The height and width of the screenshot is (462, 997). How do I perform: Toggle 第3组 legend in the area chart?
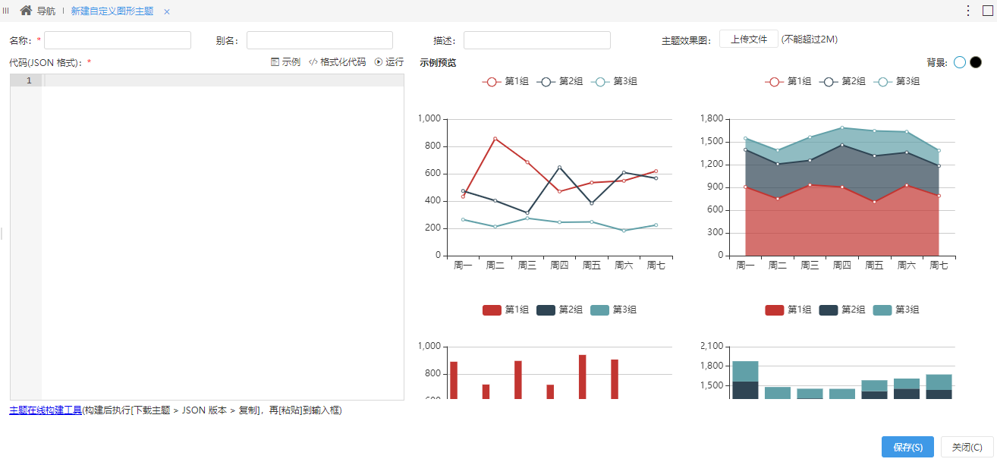[x=897, y=82]
